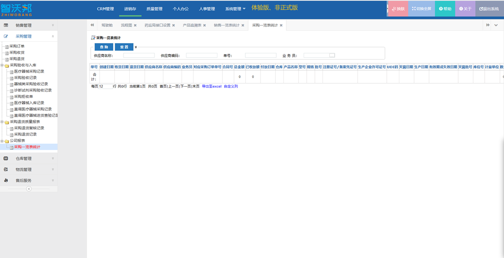
Task: Open 采购验收记录 tree item
Action: click(x=26, y=78)
